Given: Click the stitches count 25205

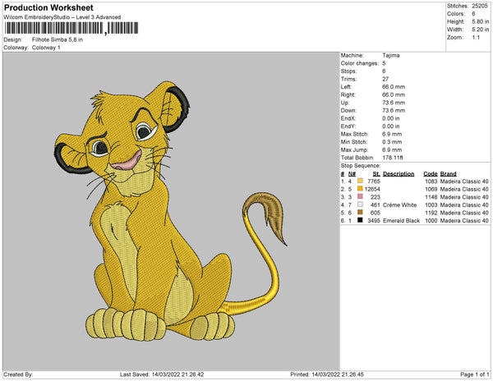Looking at the screenshot, I should tap(480, 6).
